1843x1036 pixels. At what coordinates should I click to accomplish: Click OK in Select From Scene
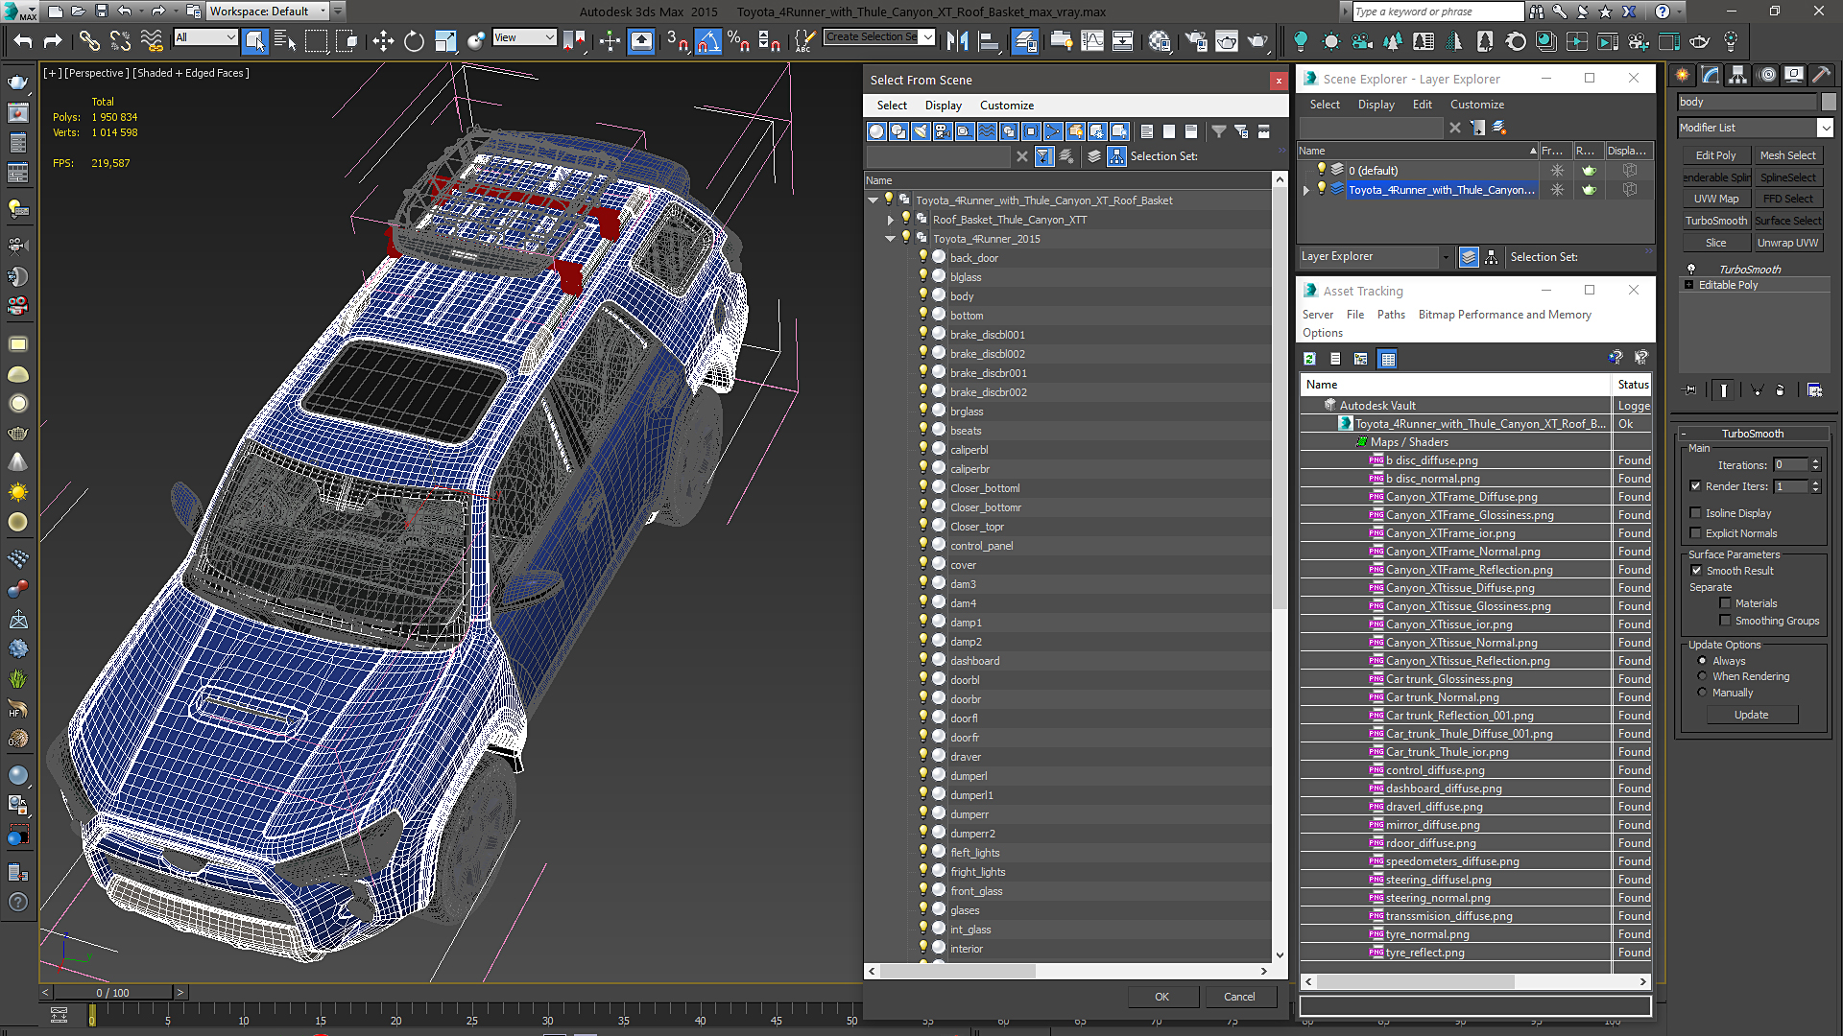coord(1161,997)
